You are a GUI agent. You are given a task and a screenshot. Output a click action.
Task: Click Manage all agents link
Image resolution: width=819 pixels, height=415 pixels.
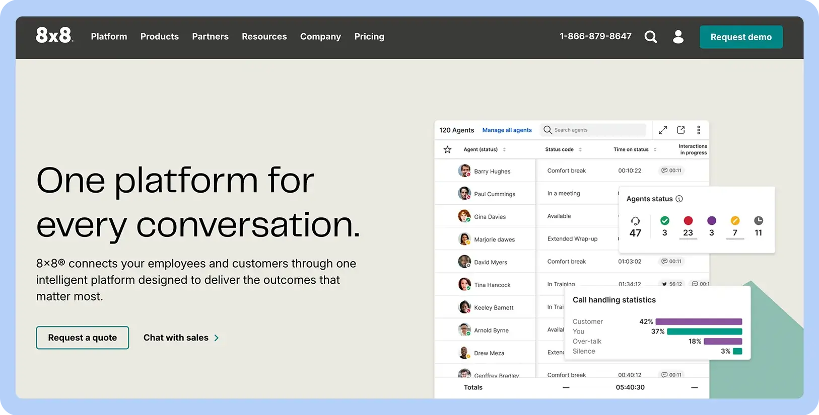click(x=507, y=130)
